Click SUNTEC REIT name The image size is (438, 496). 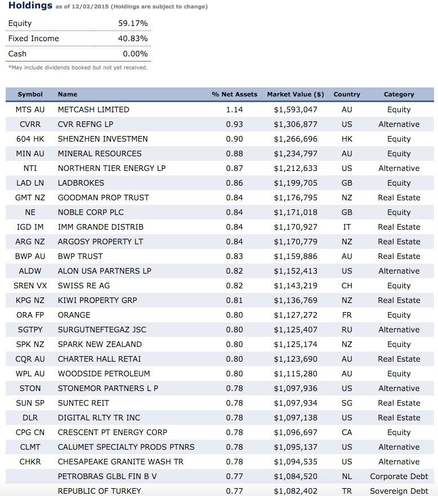pyautogui.click(x=83, y=403)
